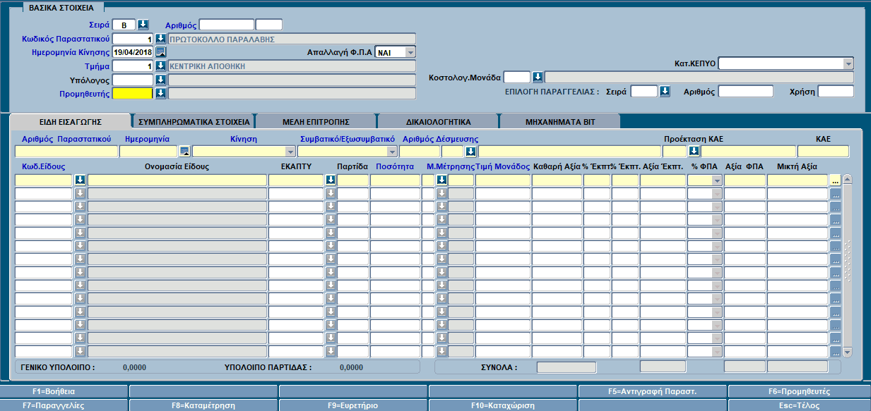Open the calendar icon beside Ημερομηνία Κίνησης
Image resolution: width=871 pixels, height=411 pixels.
160,52
